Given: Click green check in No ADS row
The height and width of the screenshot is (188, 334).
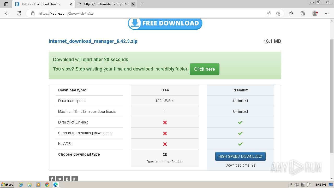Looking at the screenshot, I should pyautogui.click(x=240, y=144).
